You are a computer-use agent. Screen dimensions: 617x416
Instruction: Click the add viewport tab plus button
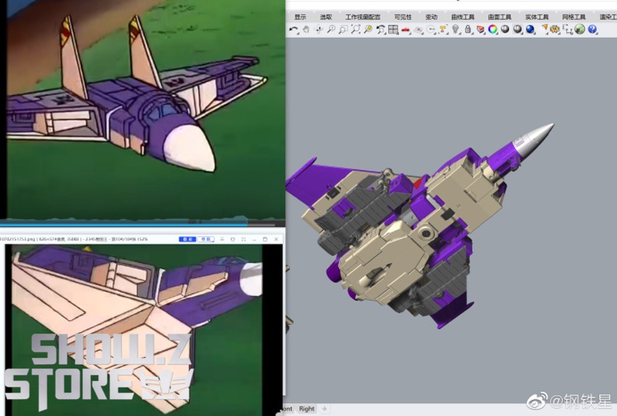[x=324, y=409]
